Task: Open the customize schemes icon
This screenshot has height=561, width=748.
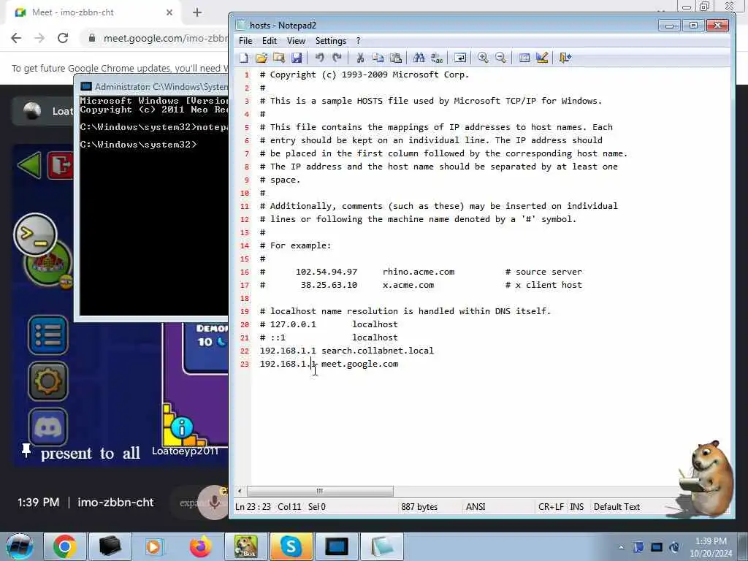Action: (x=541, y=58)
